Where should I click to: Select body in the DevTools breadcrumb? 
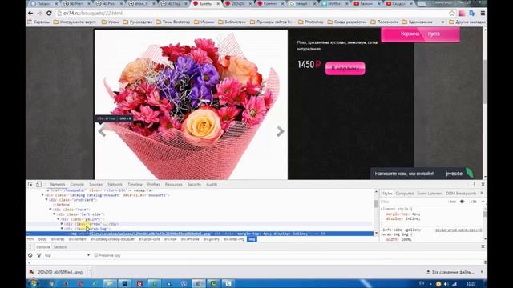pyautogui.click(x=42, y=239)
